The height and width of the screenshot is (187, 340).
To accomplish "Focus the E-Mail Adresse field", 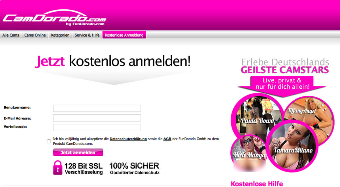I will (97, 118).
